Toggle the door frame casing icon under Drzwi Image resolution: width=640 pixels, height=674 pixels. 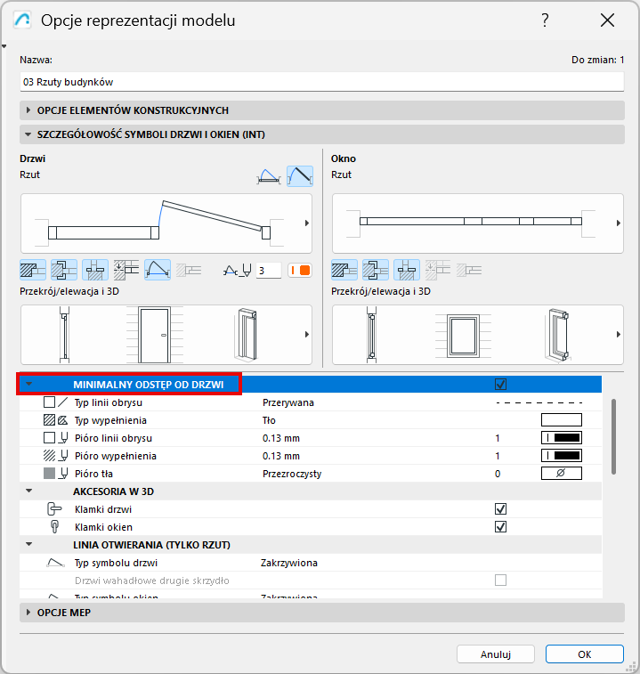coord(64,271)
